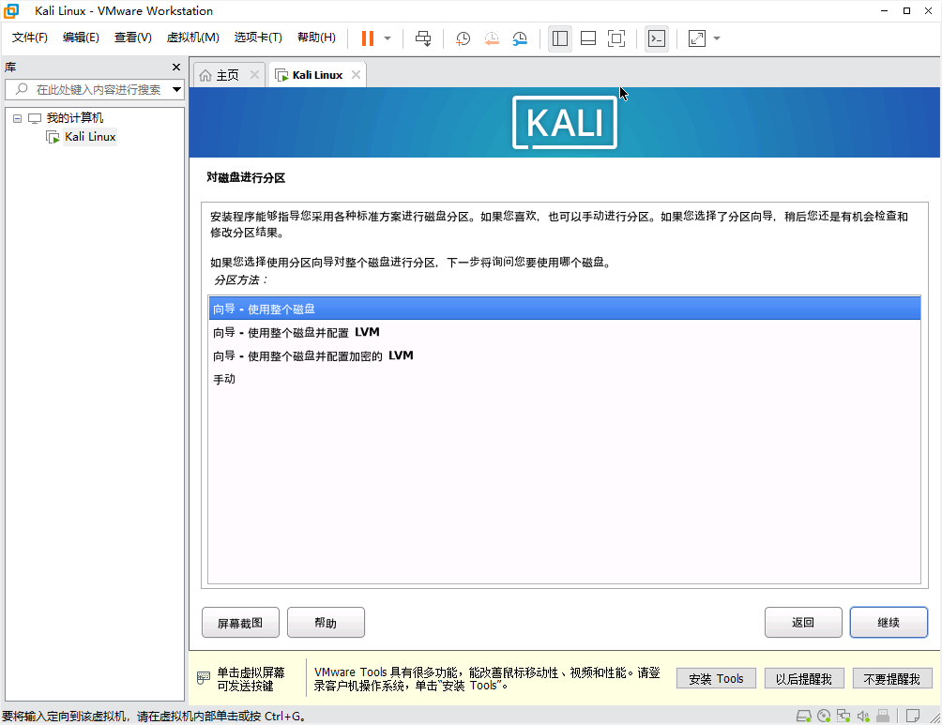This screenshot has width=942, height=725.
Task: Click the VM icon beside Kali Linux in the tree
Action: (x=53, y=137)
